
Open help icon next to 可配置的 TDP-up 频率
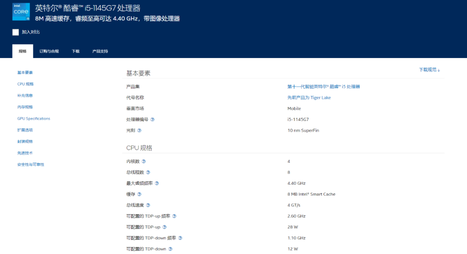(174, 216)
